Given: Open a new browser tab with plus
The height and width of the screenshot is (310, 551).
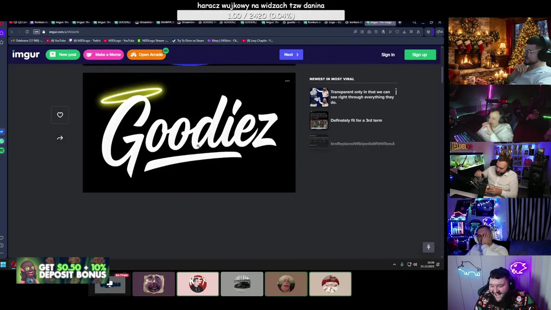Looking at the screenshot, I should [399, 22].
